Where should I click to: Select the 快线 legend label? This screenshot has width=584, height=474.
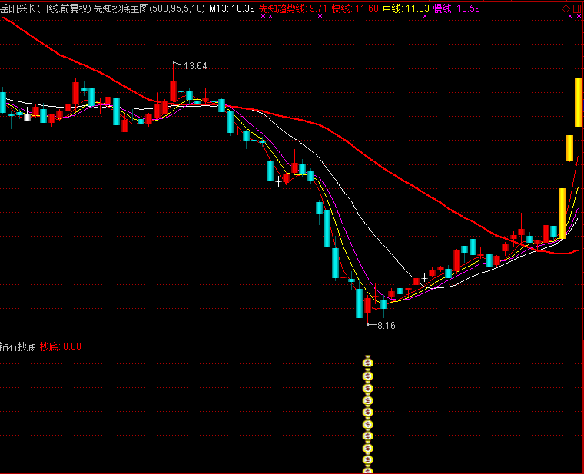340,8
